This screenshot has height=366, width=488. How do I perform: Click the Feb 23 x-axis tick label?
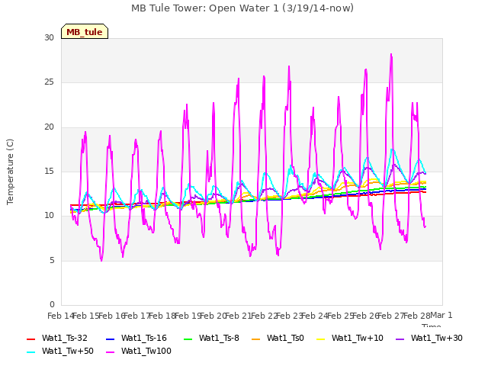click(x=290, y=316)
